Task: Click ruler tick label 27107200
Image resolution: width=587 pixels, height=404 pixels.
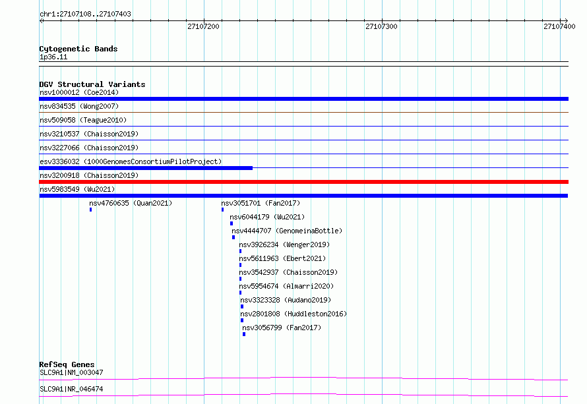Action: pyautogui.click(x=203, y=26)
